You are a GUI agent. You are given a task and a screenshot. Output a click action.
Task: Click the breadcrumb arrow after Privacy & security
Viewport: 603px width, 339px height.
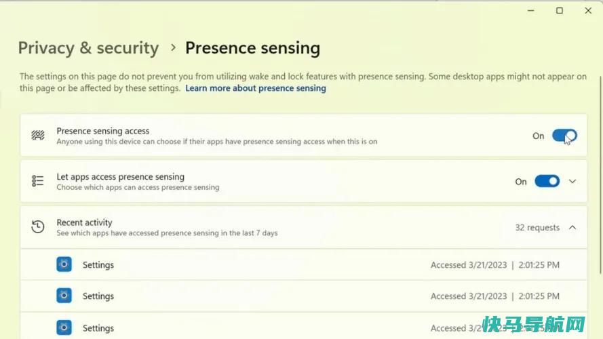tap(173, 47)
